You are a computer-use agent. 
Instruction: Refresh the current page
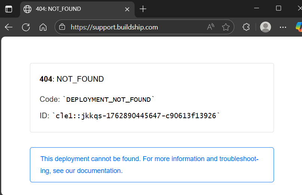pos(26,27)
